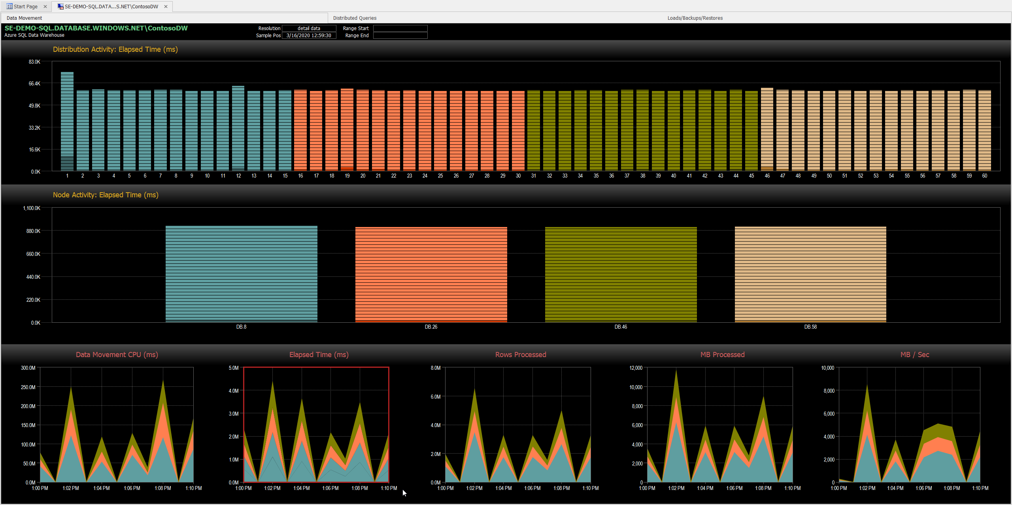
Task: Switch to the Distributed Queries tab
Action: (x=355, y=18)
